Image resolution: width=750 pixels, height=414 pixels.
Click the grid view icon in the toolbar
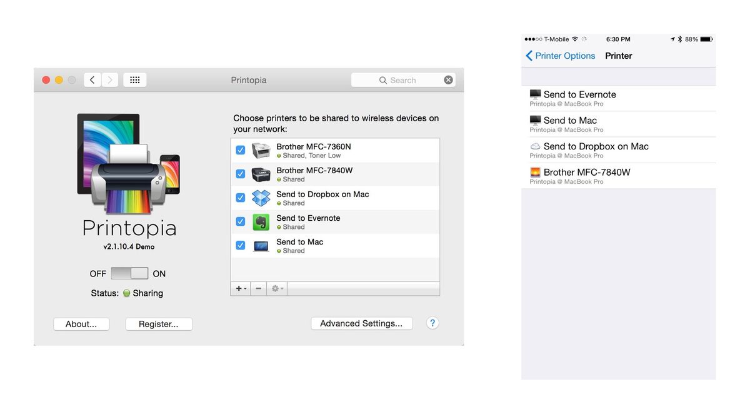pos(134,79)
